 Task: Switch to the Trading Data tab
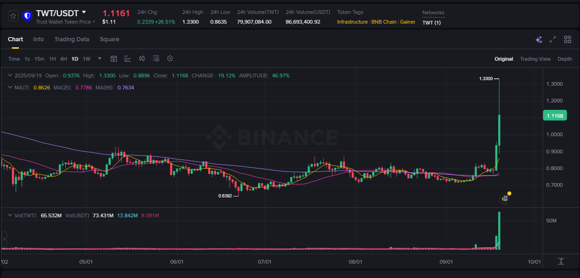click(x=71, y=39)
